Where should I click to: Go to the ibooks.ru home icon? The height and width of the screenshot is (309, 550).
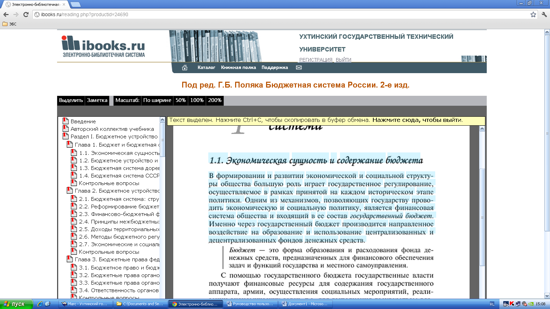pyautogui.click(x=185, y=68)
